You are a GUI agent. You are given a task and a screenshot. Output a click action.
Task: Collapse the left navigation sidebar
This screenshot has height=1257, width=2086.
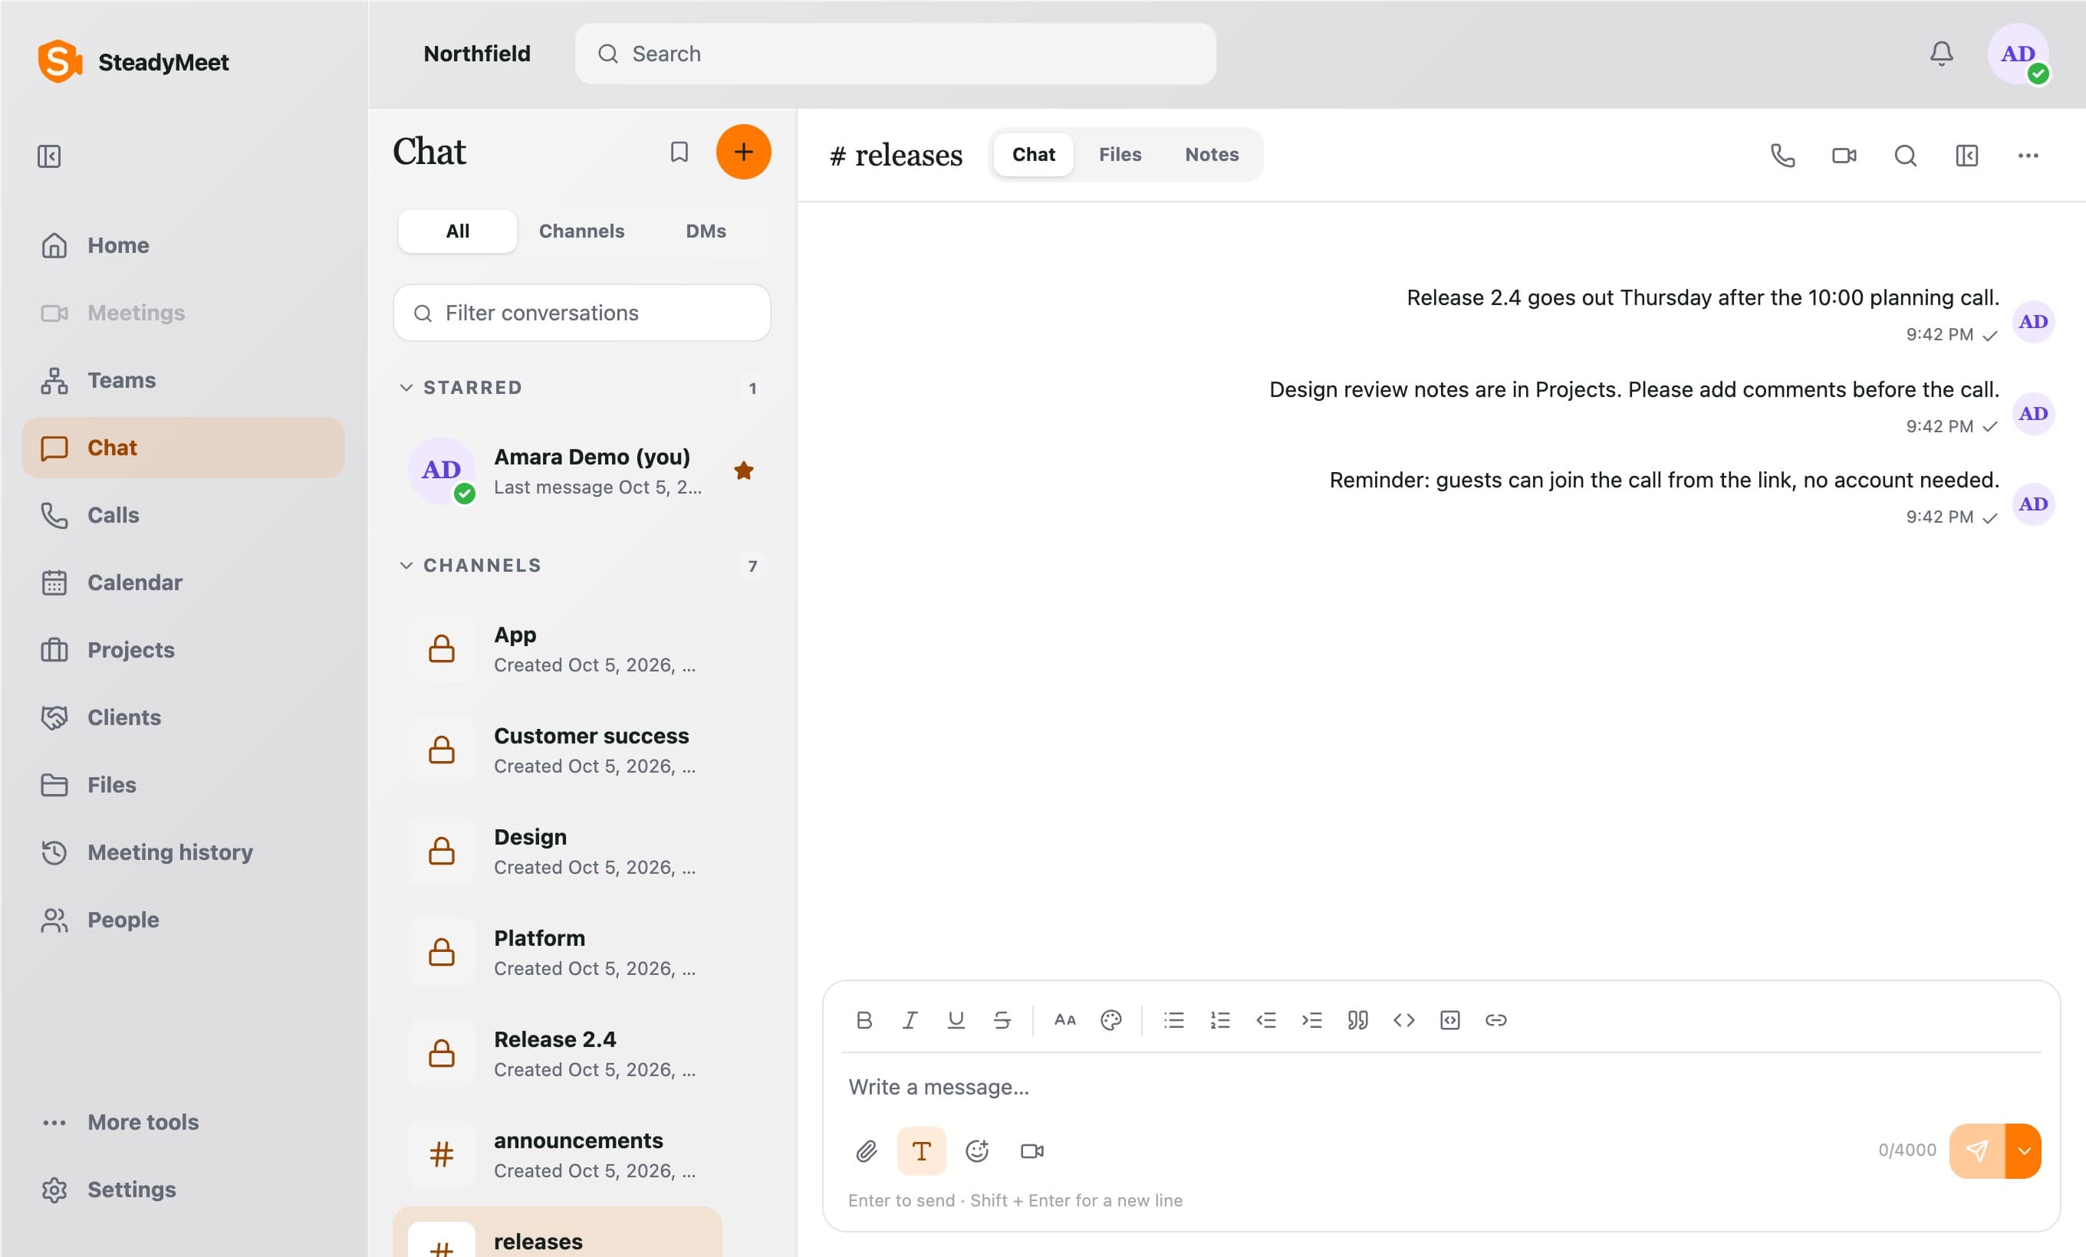(49, 156)
